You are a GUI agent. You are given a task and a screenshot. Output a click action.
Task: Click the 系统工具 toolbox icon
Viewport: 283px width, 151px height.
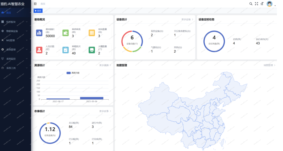[x=3, y=68]
